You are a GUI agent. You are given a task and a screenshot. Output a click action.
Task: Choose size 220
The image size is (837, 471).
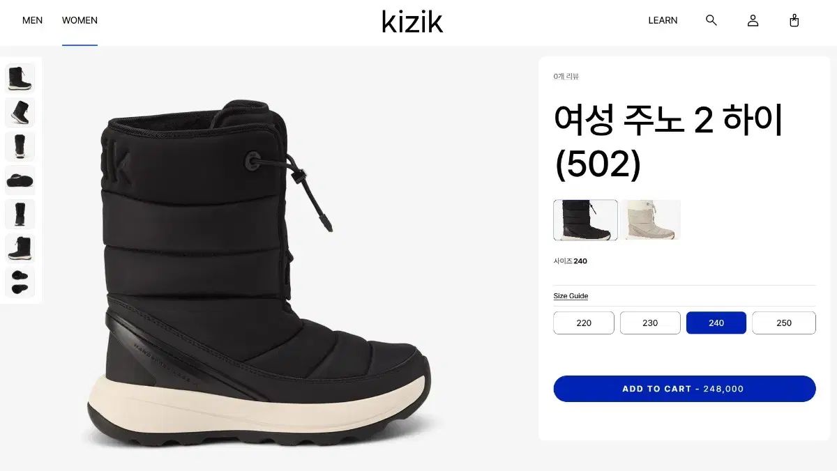[x=584, y=323]
